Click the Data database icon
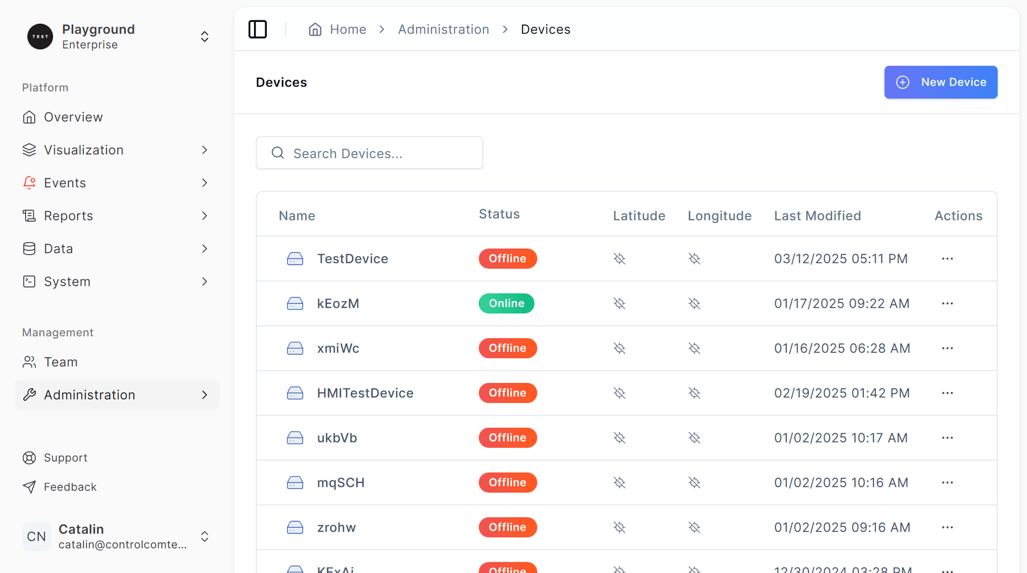 tap(29, 248)
